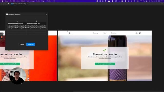Expand the Discovery nav dropdown
164x92 pixels.
[x=96, y=33]
